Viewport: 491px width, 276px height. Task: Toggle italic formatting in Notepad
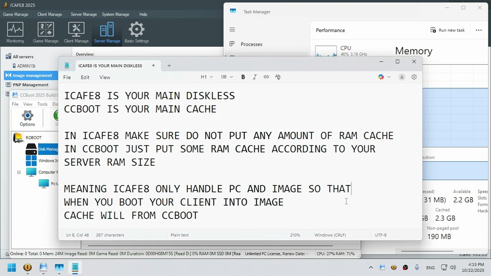point(254,77)
